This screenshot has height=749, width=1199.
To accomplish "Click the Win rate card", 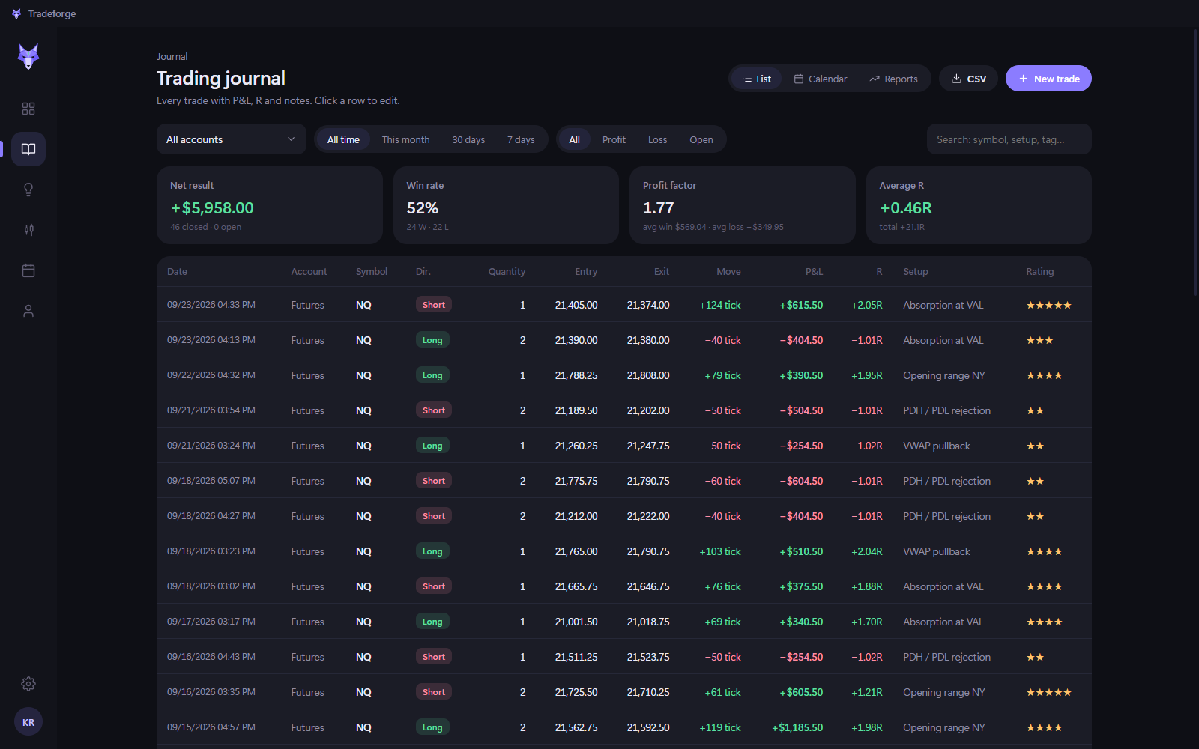I will click(x=506, y=205).
